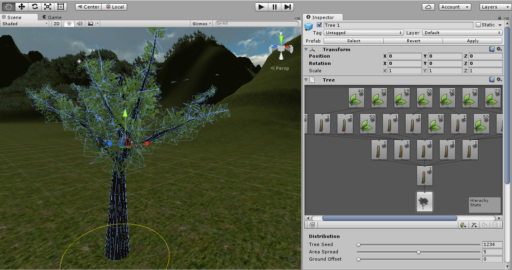Open Tree component help reference
The height and width of the screenshot is (270, 512).
(x=492, y=80)
